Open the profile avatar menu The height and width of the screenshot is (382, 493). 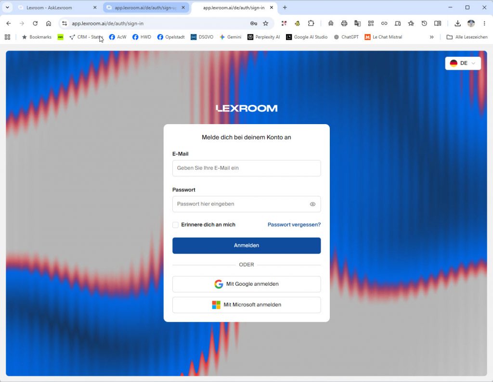click(x=471, y=23)
